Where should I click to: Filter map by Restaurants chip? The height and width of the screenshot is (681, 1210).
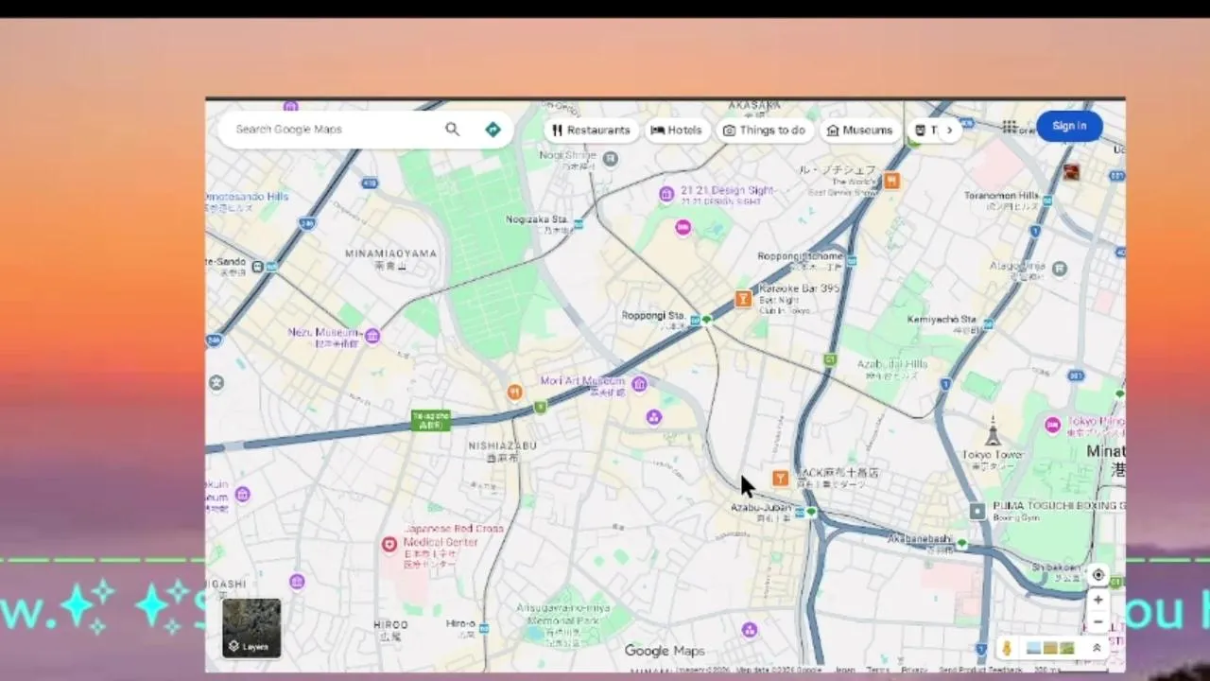click(591, 131)
